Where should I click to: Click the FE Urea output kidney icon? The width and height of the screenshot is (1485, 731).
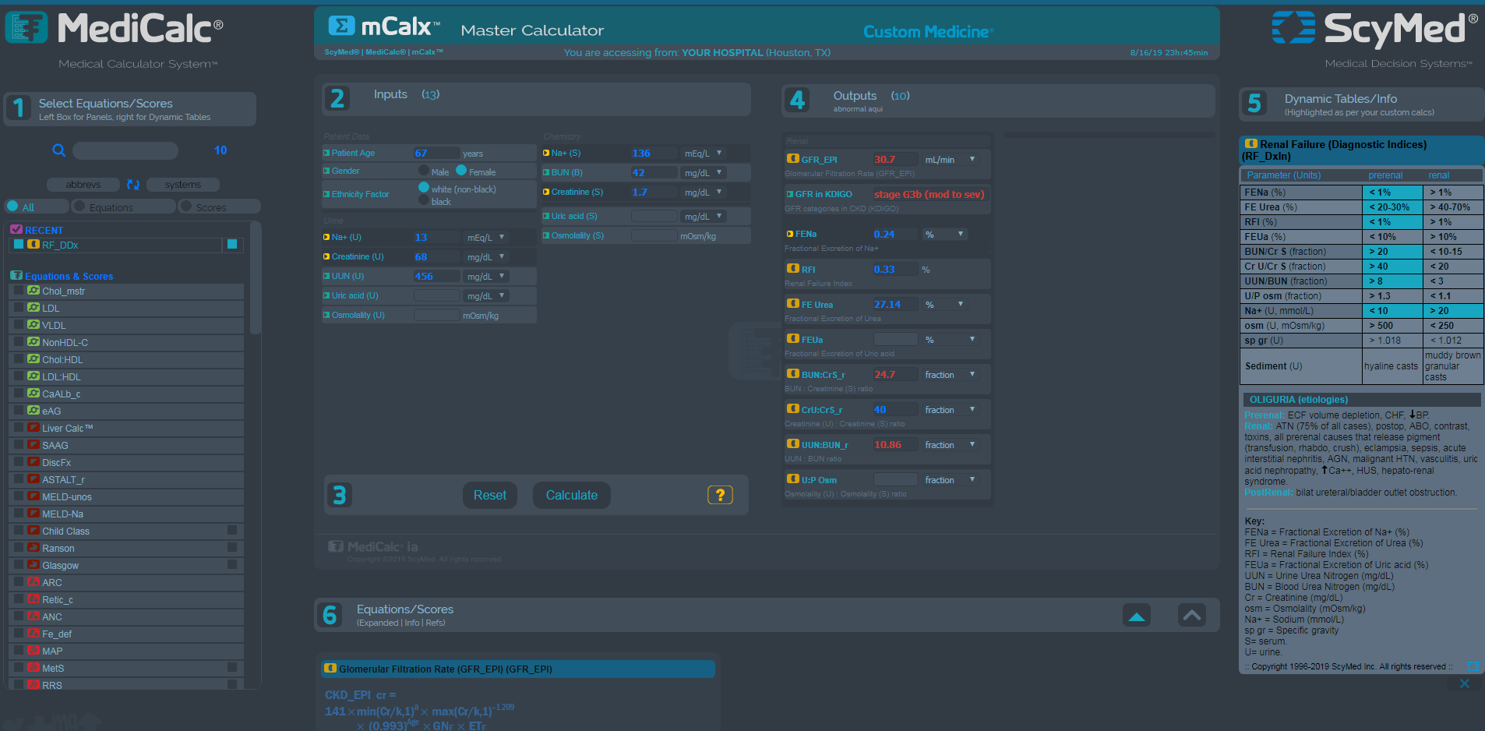click(x=792, y=304)
